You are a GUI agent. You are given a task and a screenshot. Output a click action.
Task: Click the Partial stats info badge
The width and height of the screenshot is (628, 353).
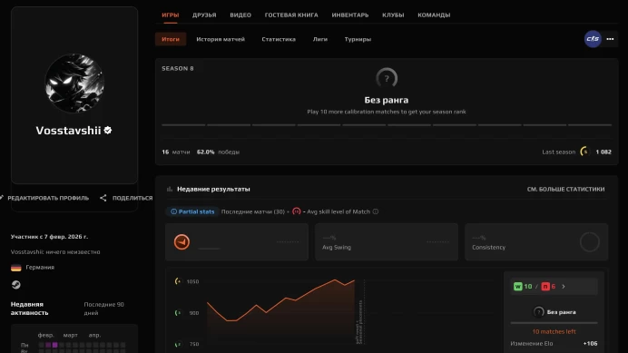tap(192, 211)
